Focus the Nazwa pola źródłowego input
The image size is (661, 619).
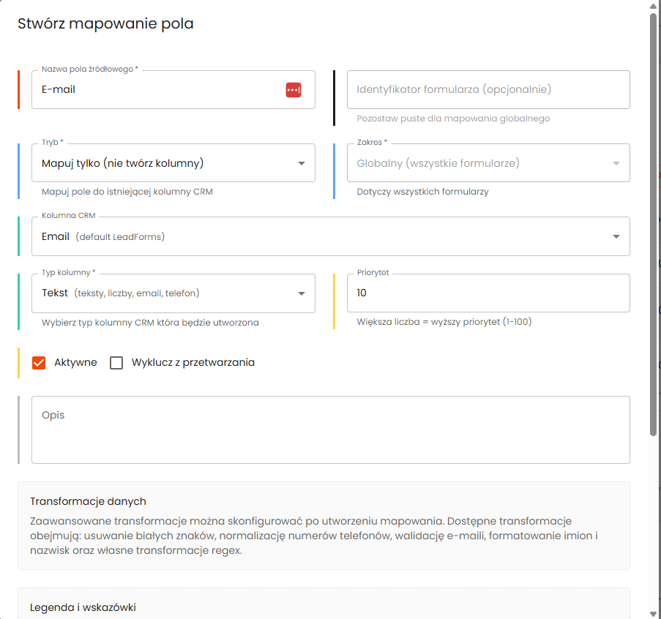coord(154,90)
